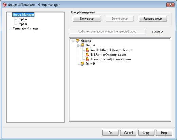177x140 pixels.
Task: Click Apply to save changes
Action: click(x=146, y=133)
